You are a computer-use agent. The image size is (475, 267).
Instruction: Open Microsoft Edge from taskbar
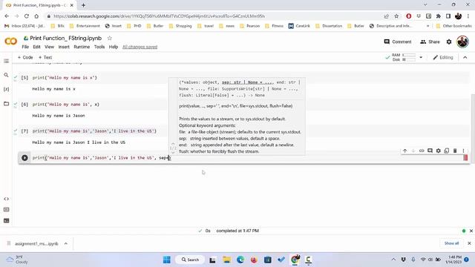coord(240,260)
